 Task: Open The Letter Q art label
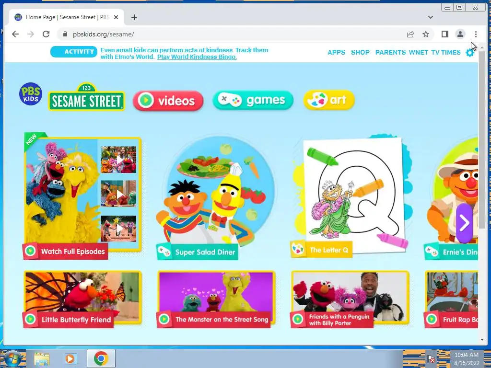(329, 250)
